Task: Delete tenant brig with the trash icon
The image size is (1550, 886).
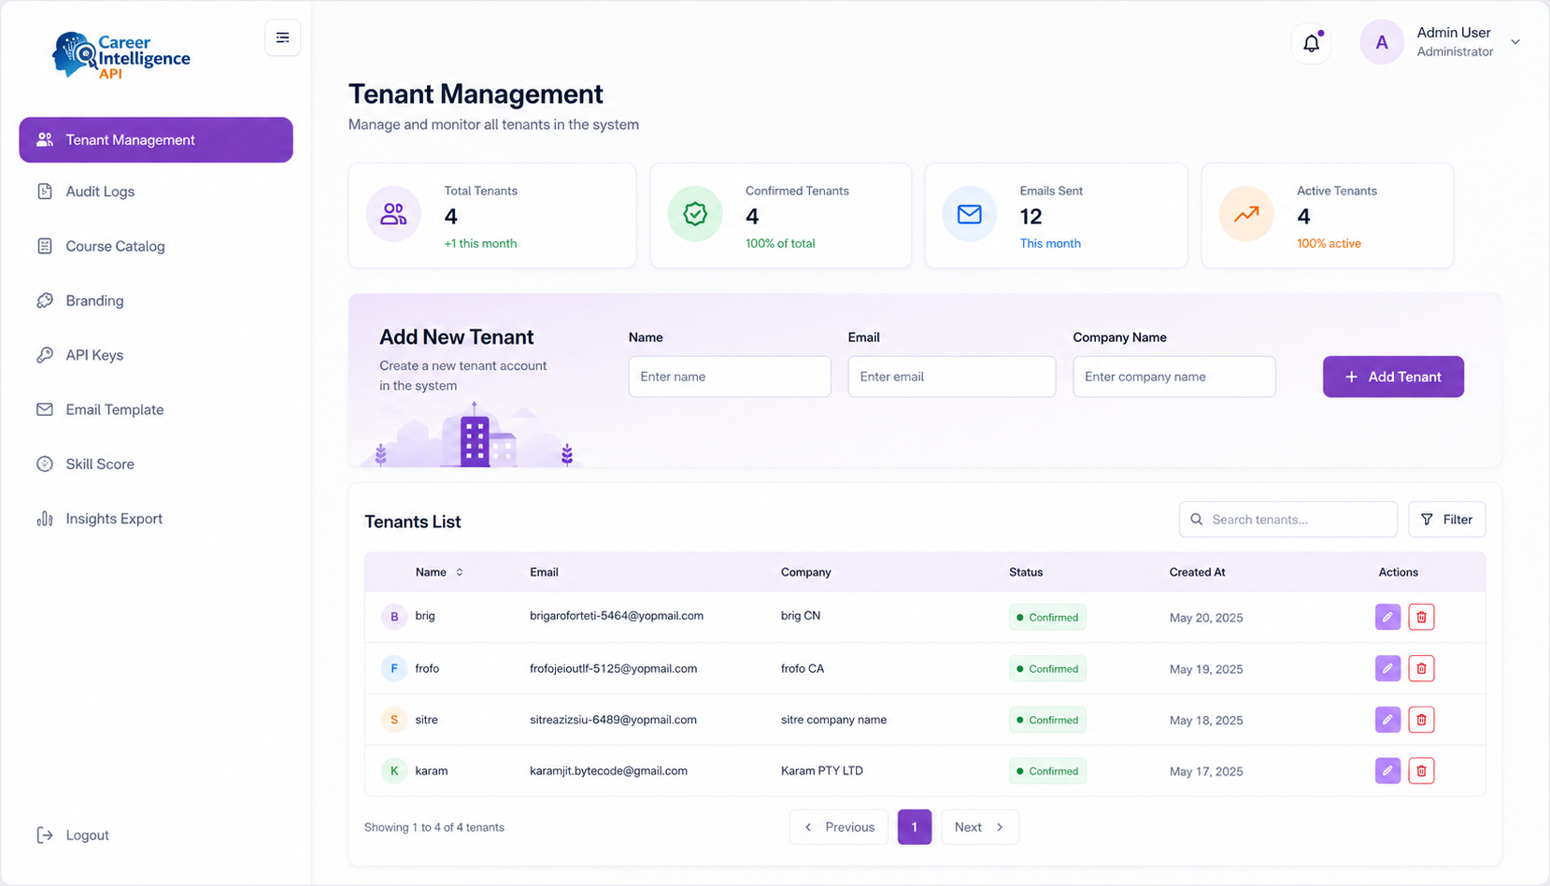Action: [1421, 617]
